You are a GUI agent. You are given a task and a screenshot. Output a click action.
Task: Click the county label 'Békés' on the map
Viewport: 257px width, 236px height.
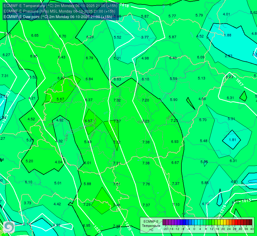[171, 116]
